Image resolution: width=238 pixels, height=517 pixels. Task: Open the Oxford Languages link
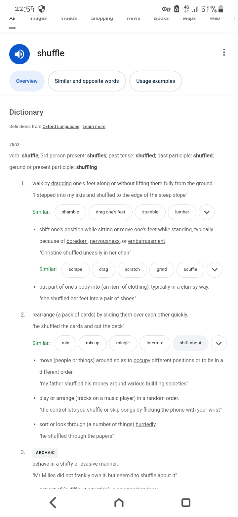coord(61,127)
